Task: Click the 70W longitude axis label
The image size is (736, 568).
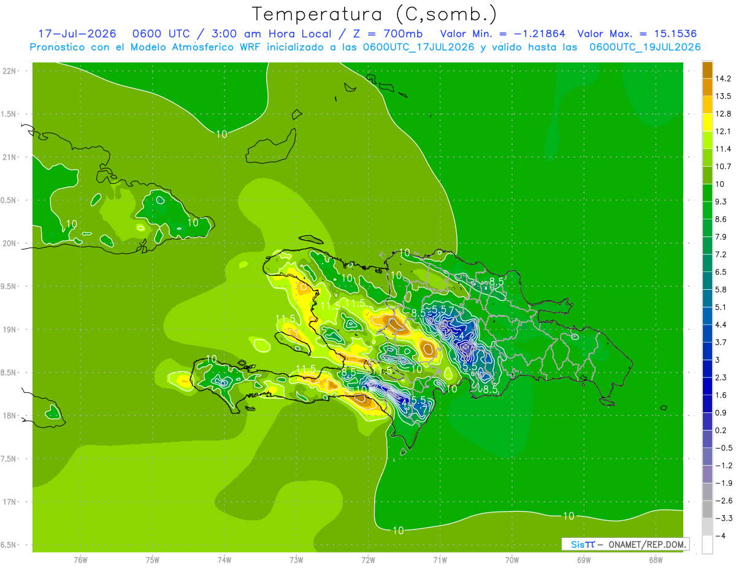Action: (x=512, y=560)
